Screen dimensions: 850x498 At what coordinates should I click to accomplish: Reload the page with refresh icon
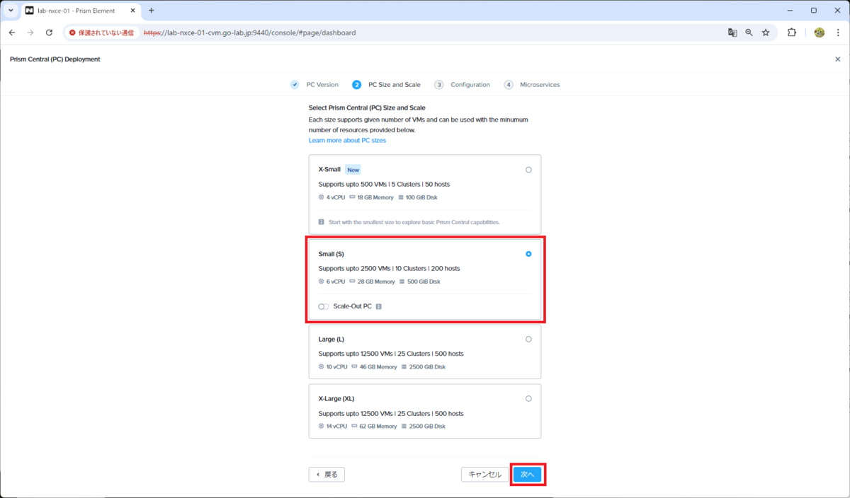point(49,33)
